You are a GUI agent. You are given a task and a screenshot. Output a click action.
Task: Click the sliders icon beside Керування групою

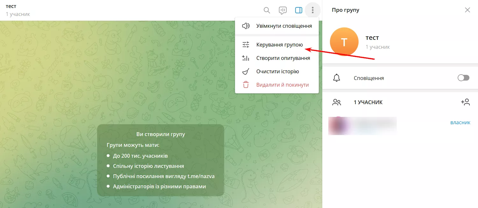pyautogui.click(x=246, y=45)
